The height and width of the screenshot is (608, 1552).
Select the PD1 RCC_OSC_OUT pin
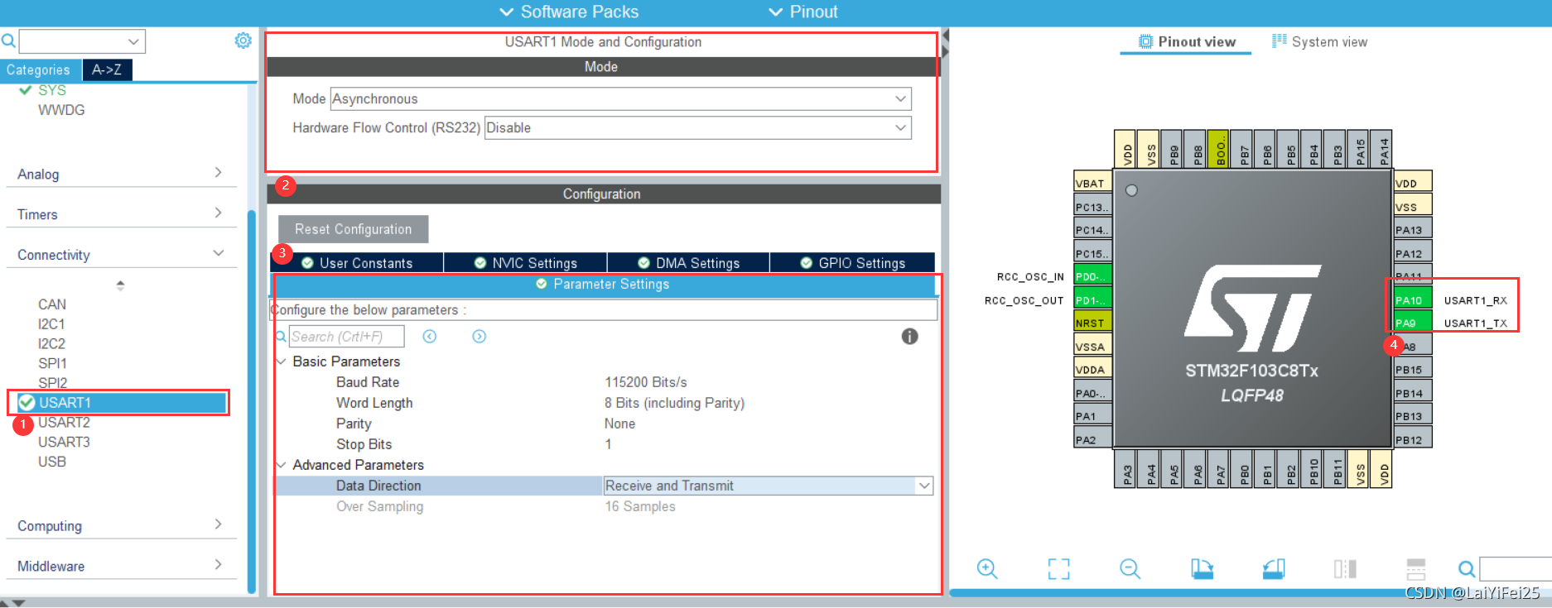point(1092,299)
